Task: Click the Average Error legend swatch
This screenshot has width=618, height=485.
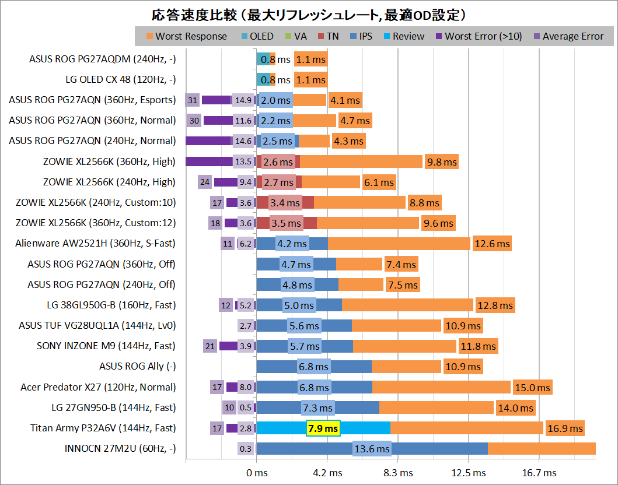Action: (536, 37)
